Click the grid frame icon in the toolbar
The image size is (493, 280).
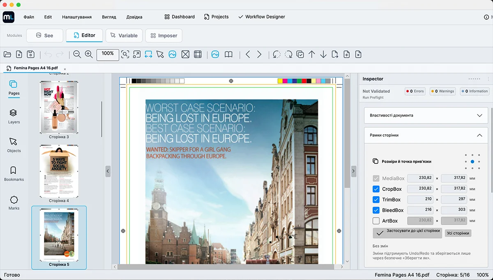click(198, 54)
